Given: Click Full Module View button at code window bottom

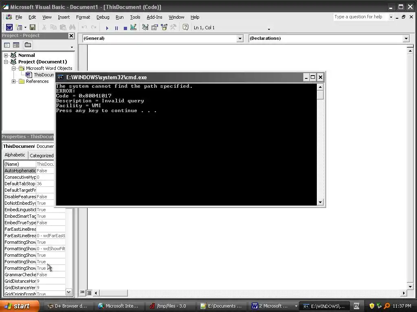Looking at the screenshot, I should 89,293.
